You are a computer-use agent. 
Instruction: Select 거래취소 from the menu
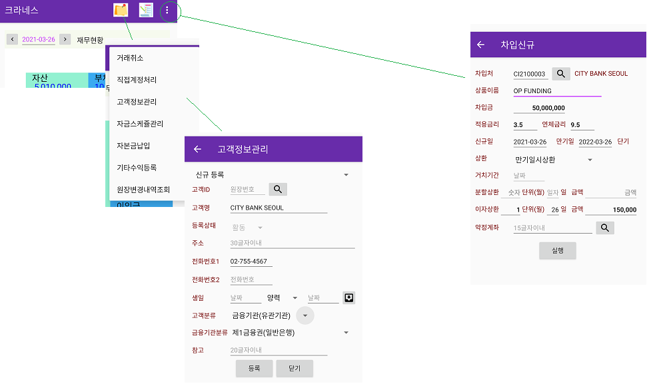[x=131, y=58]
